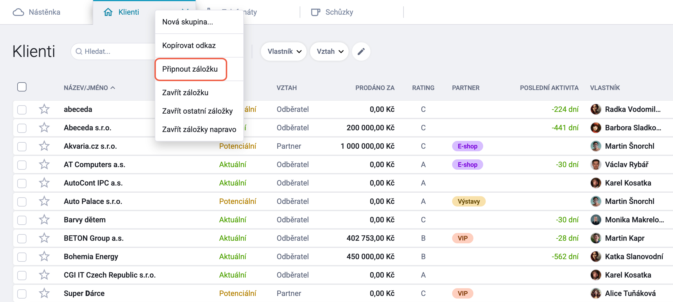The image size is (673, 302).
Task: Star CGI IT Czech Republic s.r.o.
Action: 44,275
